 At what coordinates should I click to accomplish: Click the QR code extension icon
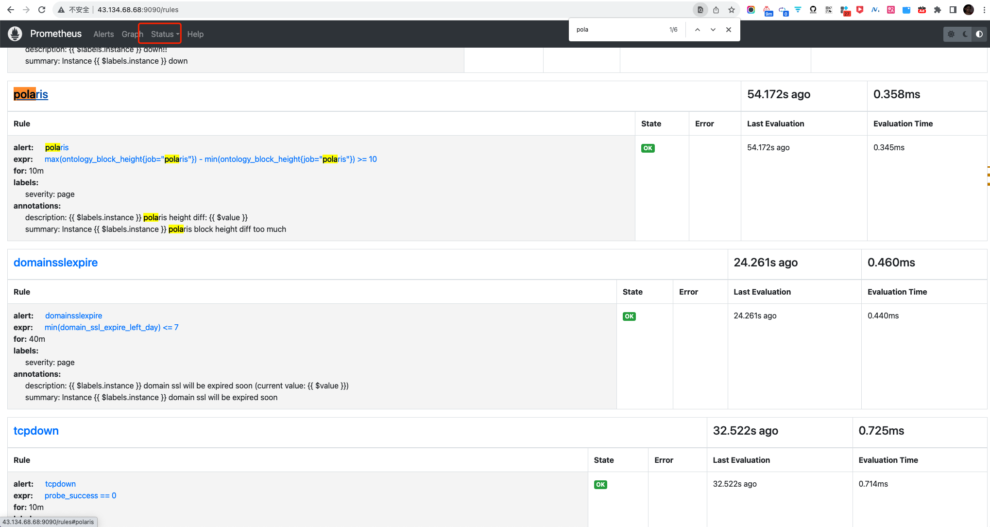click(x=829, y=10)
